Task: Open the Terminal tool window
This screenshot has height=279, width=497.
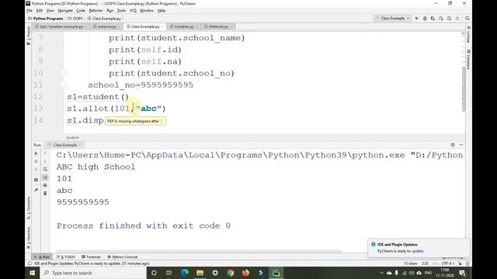Action: click(x=91, y=257)
